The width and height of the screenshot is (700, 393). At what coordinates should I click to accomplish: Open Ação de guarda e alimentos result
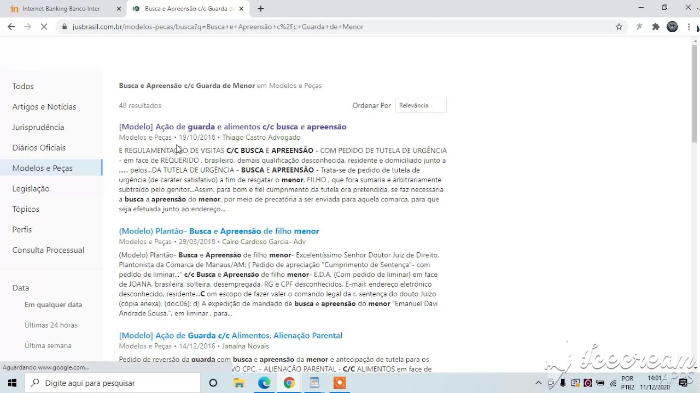click(x=232, y=127)
